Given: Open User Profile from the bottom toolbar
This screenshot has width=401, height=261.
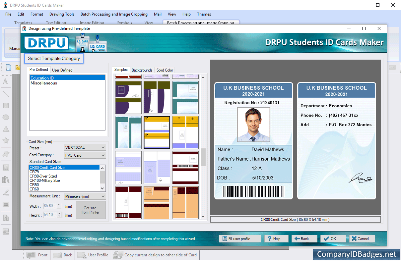Looking at the screenshot, I should [x=93, y=255].
